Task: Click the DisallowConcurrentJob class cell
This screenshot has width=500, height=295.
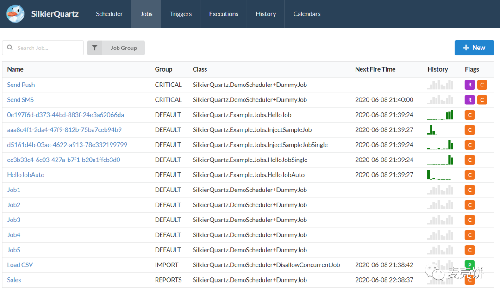Action: click(x=266, y=265)
